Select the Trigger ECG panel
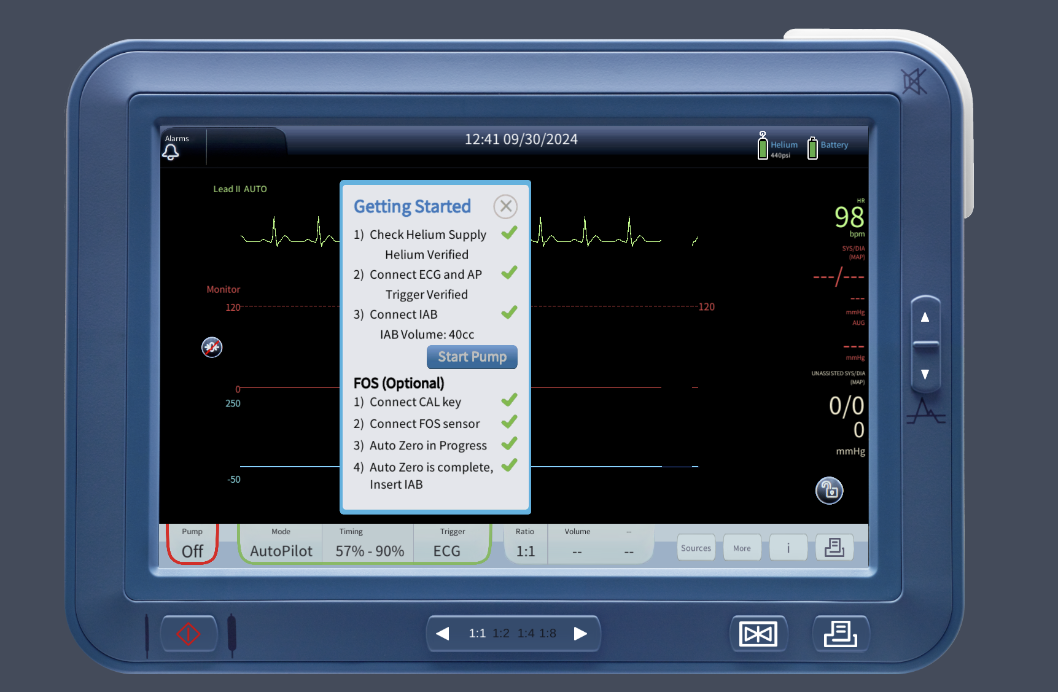The height and width of the screenshot is (692, 1058). tap(451, 543)
